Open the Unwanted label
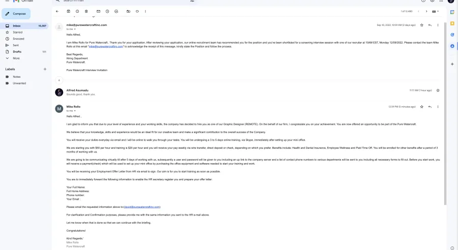458x250 pixels. coord(24,83)
